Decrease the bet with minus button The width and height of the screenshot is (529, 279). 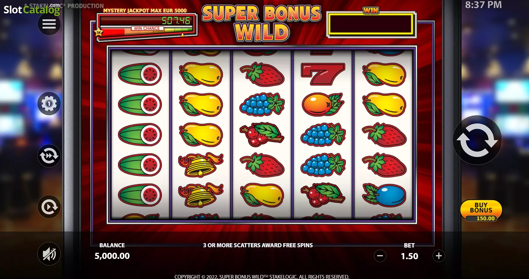(380, 256)
